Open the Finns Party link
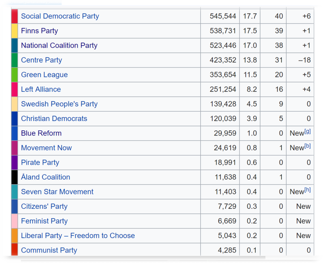Screen dimensions: 324x265 [x=39, y=31]
